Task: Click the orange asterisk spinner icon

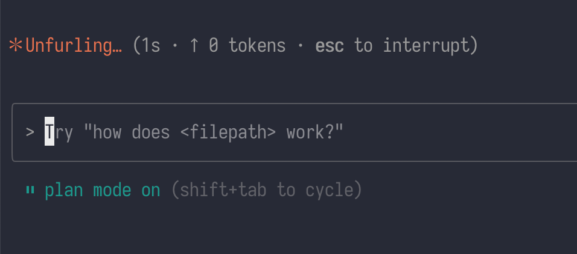Action: (15, 46)
